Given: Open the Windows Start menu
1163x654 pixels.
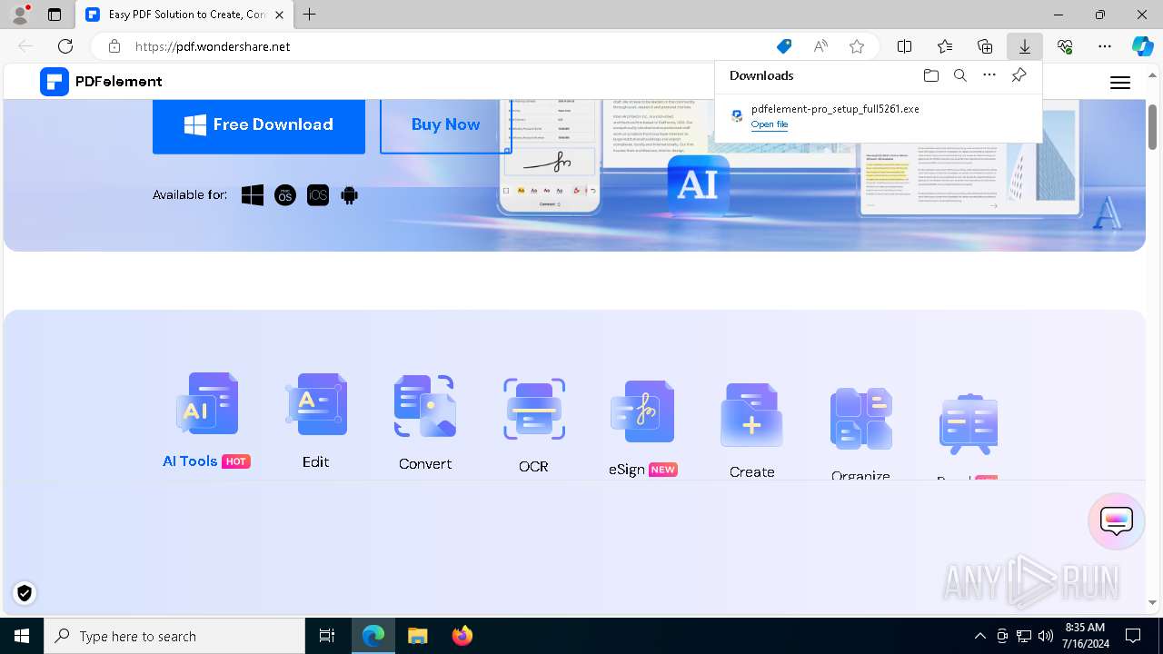Looking at the screenshot, I should (22, 636).
